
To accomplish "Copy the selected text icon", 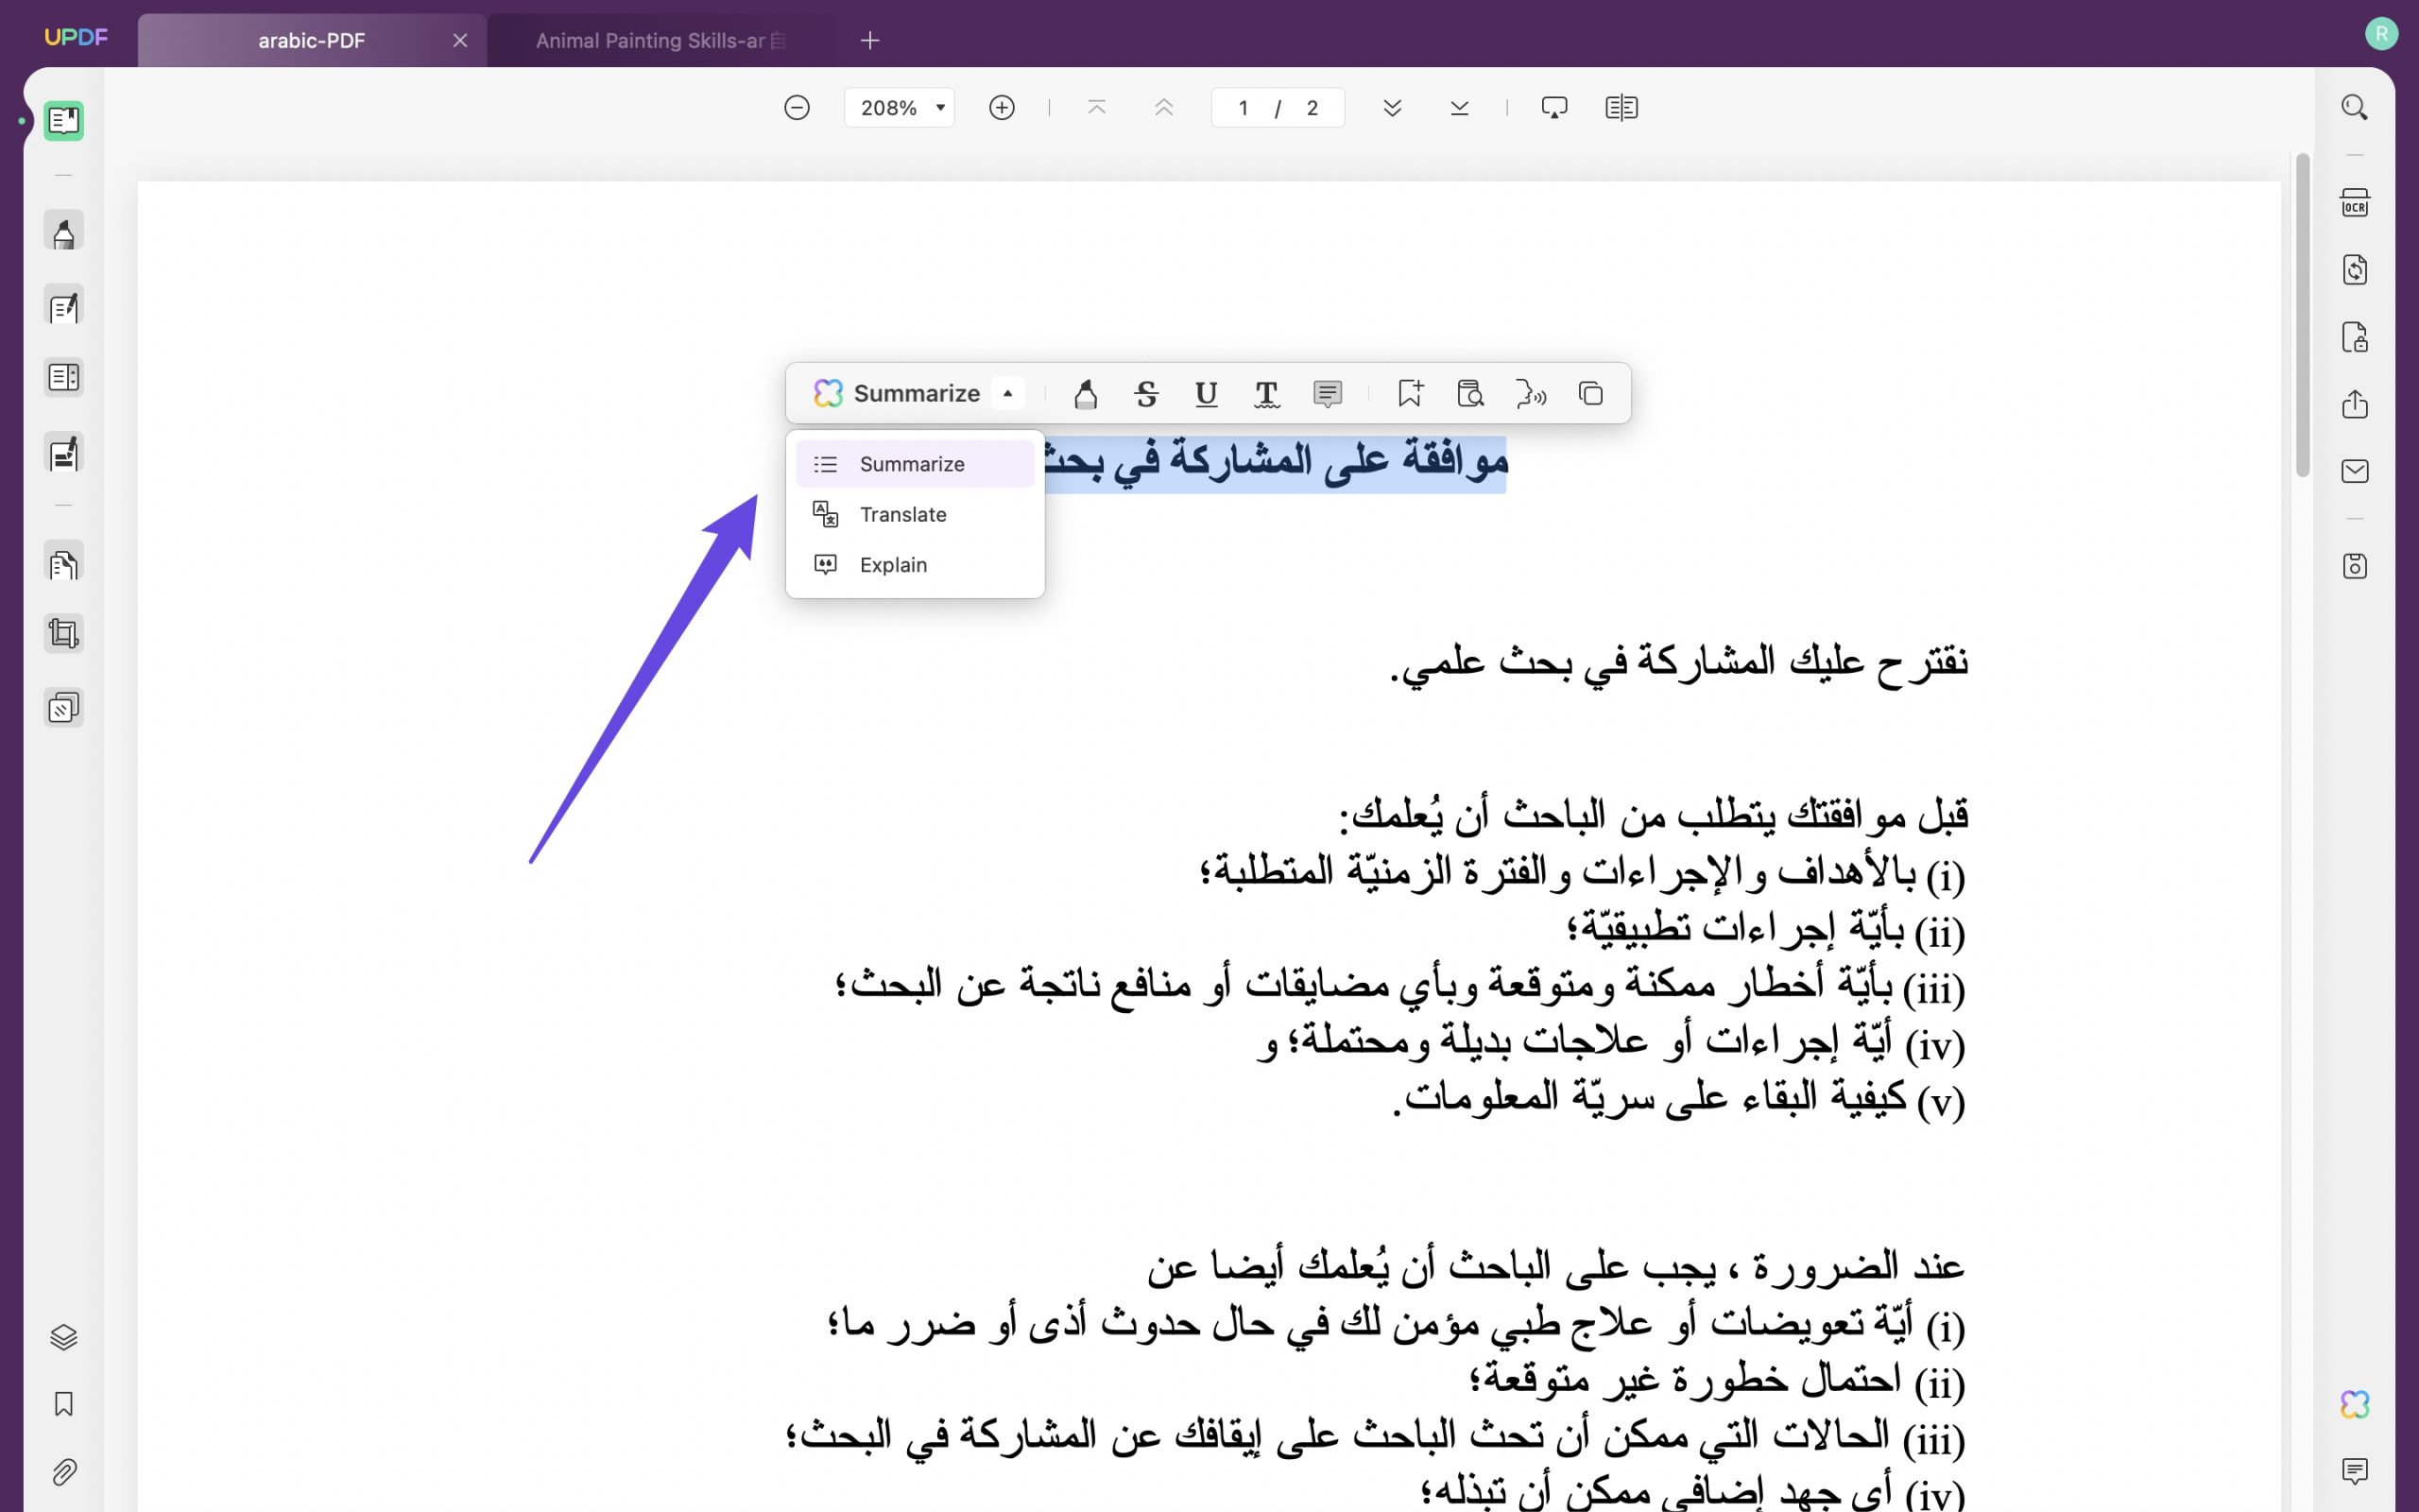I will (x=1590, y=394).
